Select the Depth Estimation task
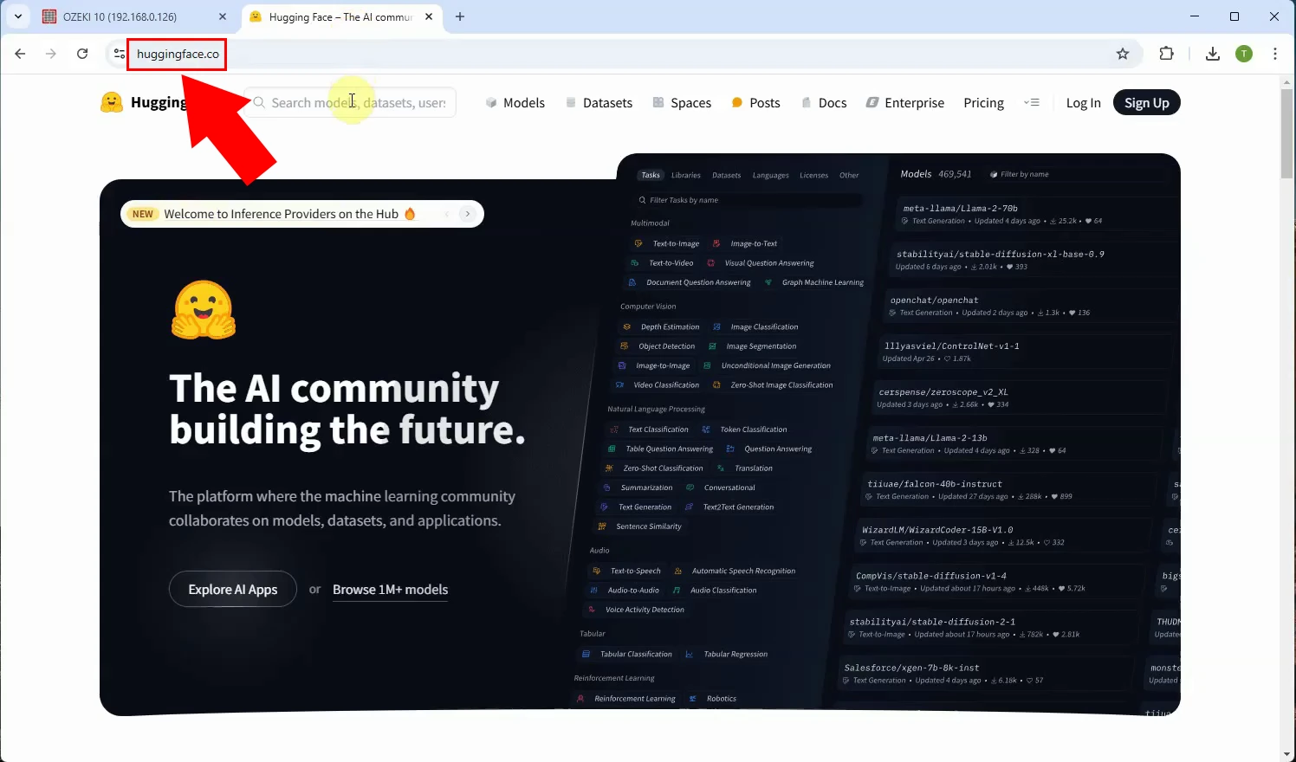Screen dimensions: 1296x762 [x=662, y=326]
